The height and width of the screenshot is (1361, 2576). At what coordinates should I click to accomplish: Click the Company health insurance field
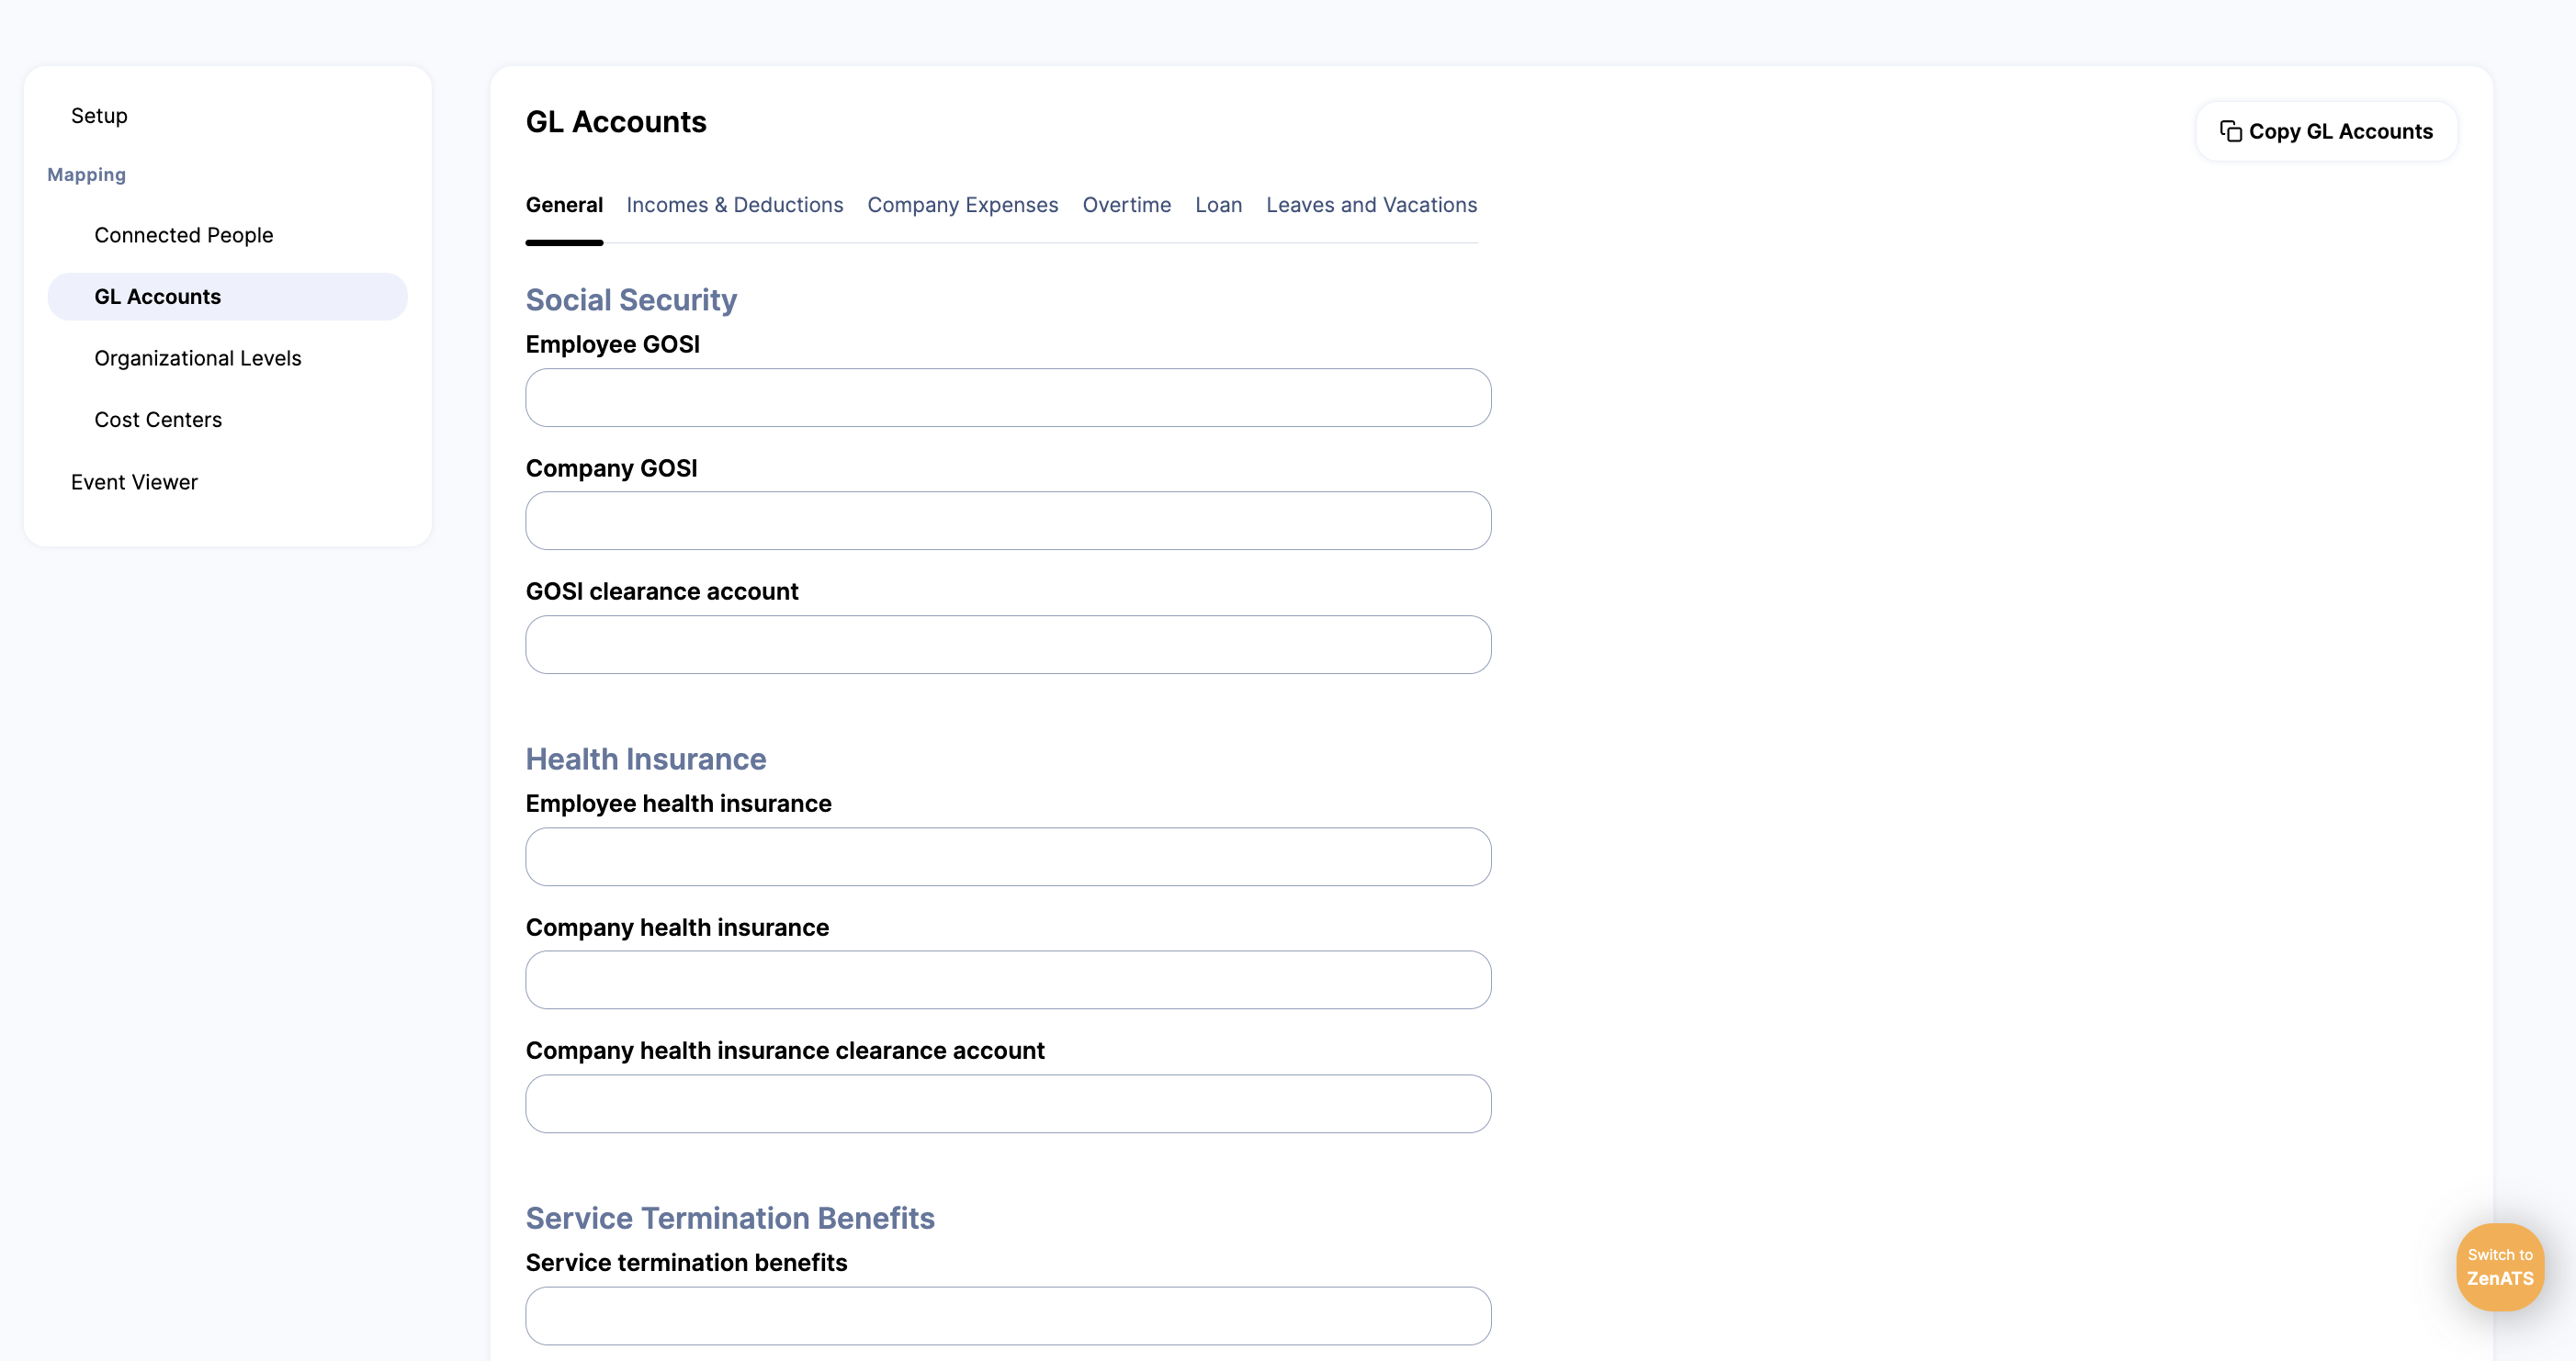click(1007, 980)
